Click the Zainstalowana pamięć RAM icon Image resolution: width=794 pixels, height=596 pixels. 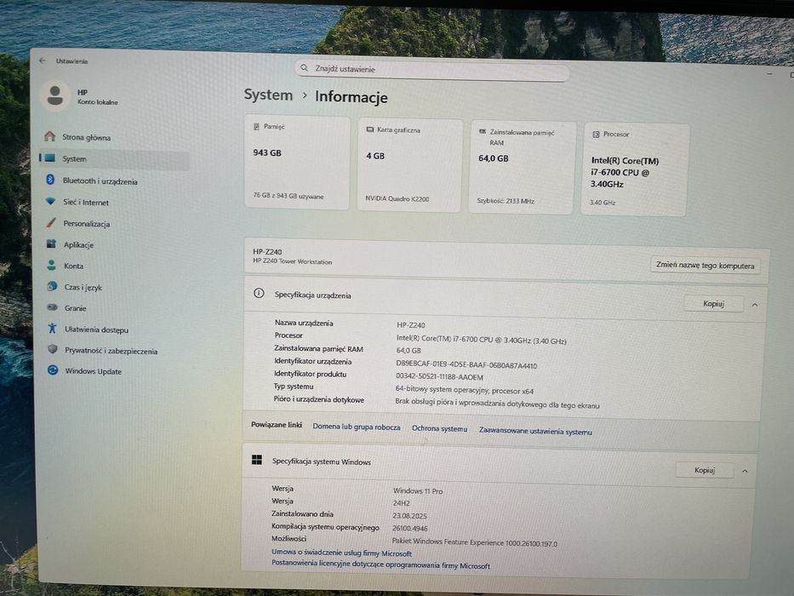click(483, 131)
